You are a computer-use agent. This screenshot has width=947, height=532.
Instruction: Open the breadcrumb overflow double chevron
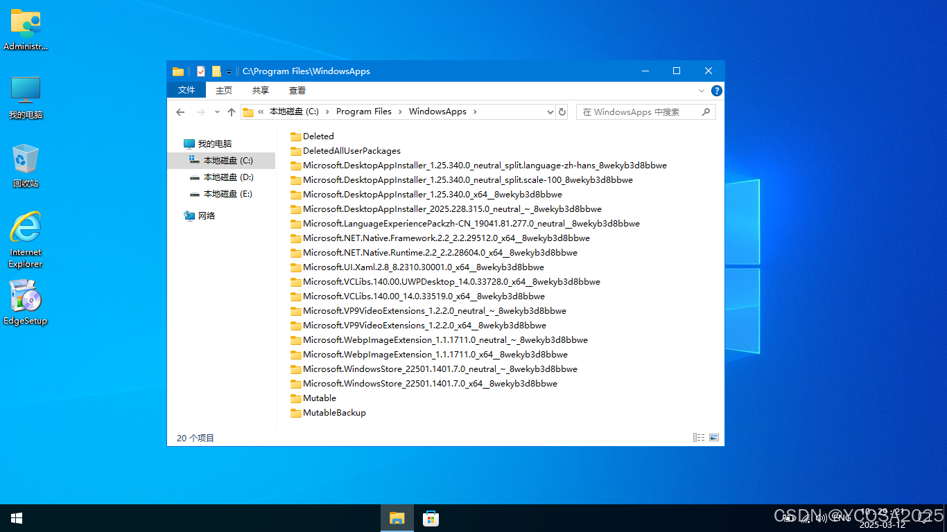(261, 112)
